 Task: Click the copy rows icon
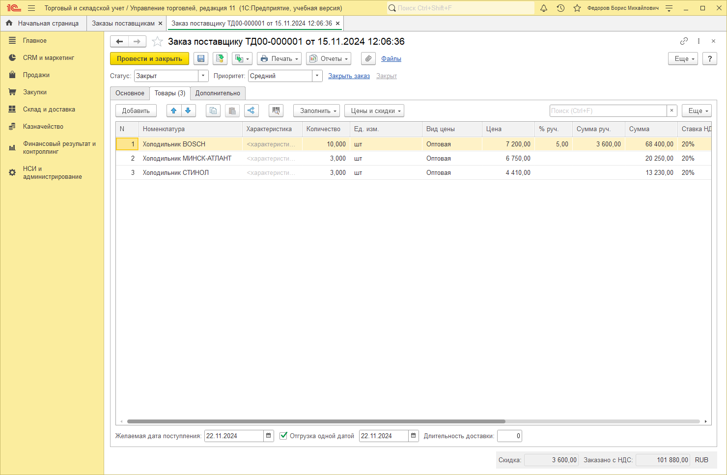click(213, 111)
